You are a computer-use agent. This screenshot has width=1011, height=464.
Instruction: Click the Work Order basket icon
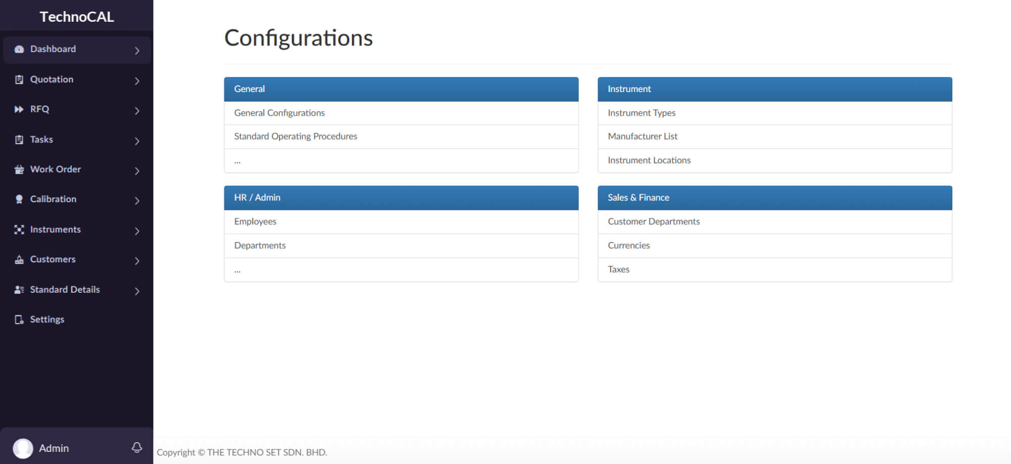click(x=19, y=169)
